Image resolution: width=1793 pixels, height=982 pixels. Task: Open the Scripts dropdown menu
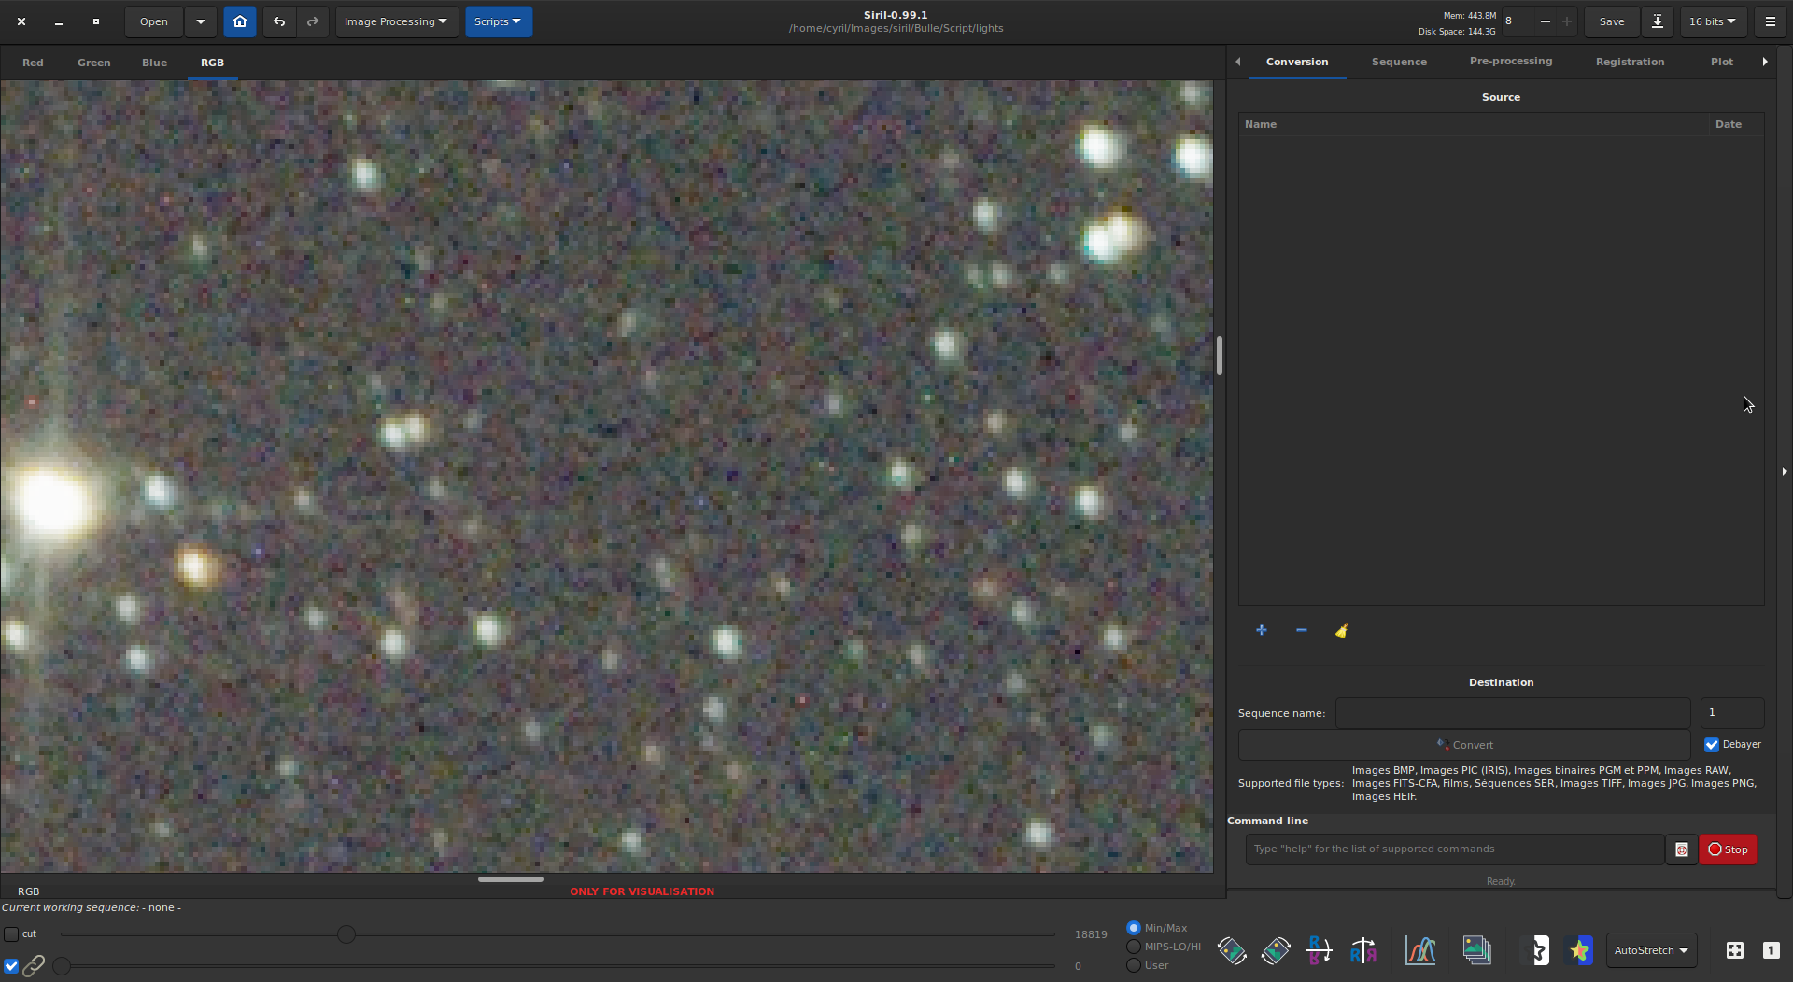498,21
